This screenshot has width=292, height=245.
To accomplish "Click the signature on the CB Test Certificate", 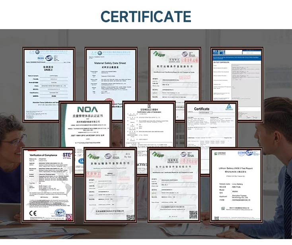I will point(251,117).
